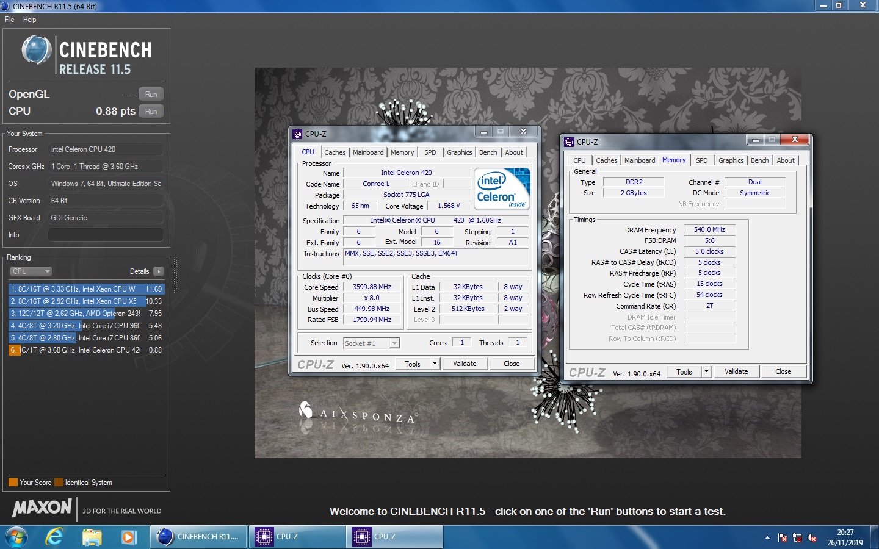Switch to About tab in right CPU-Z
Viewport: 879px width, 549px height.
point(786,160)
